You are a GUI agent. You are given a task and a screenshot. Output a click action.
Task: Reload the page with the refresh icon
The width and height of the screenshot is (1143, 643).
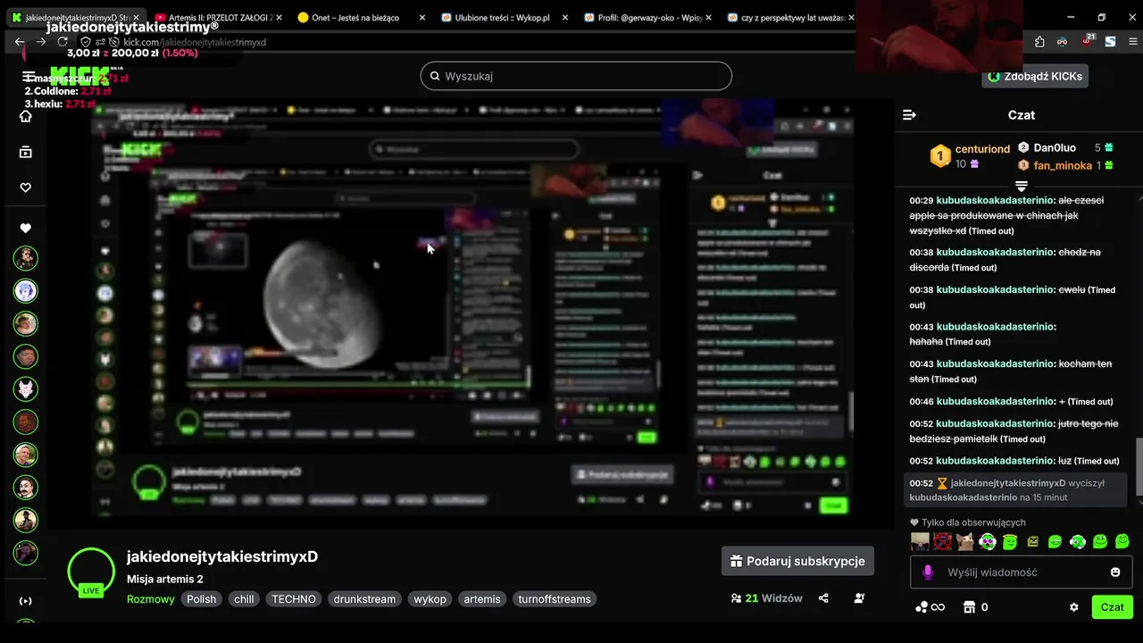click(63, 42)
